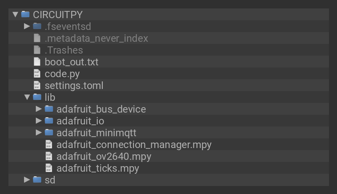Select the code.py file name

pos(62,73)
